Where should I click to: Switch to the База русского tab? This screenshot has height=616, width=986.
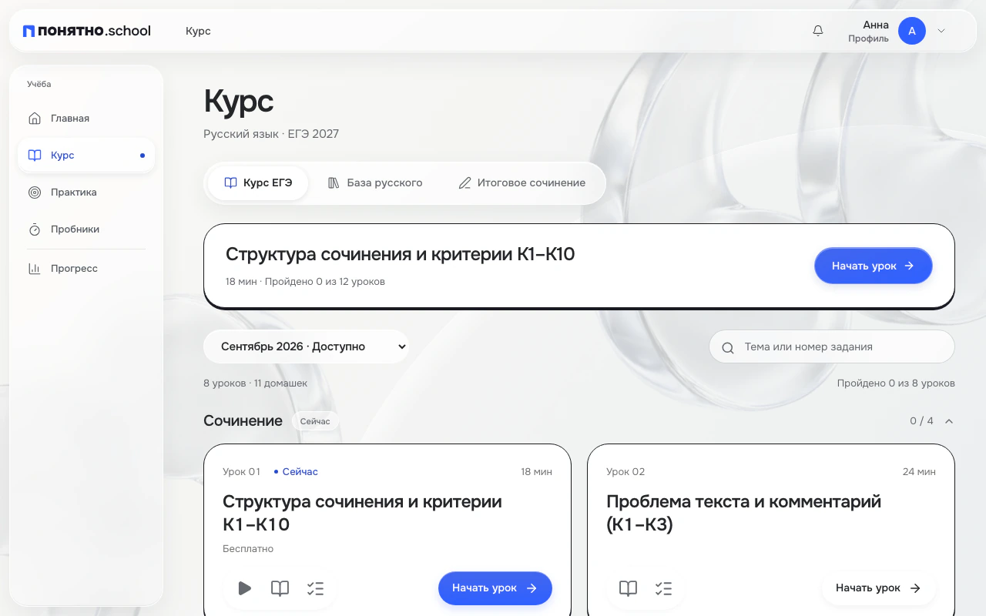coord(375,183)
